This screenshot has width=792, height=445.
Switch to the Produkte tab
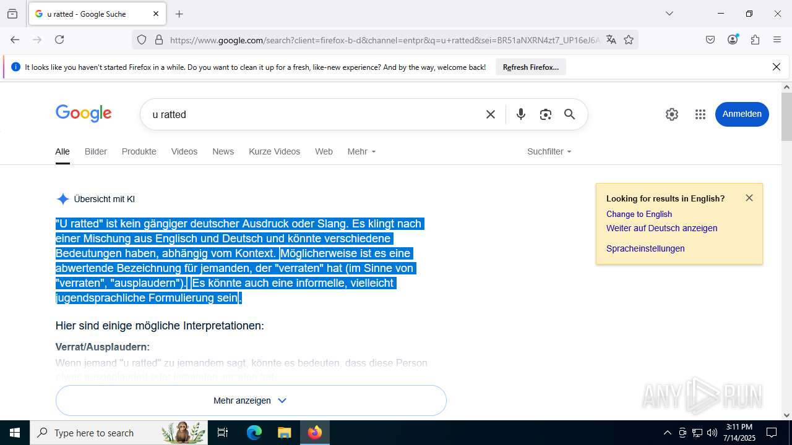click(x=139, y=151)
